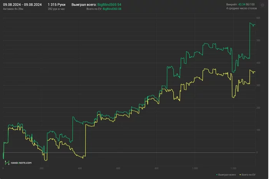Click the BigBlind360.08 EV value

coord(112,9)
